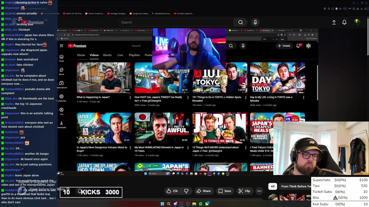Image resolution: width=369 pixels, height=207 pixels.
Task: Switch to the channel Shorts tab
Action: (x=107, y=55)
